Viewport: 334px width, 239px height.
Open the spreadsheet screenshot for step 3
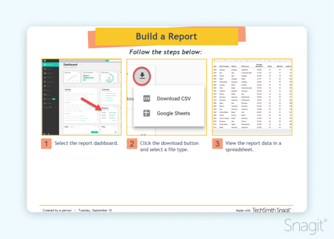pos(252,97)
